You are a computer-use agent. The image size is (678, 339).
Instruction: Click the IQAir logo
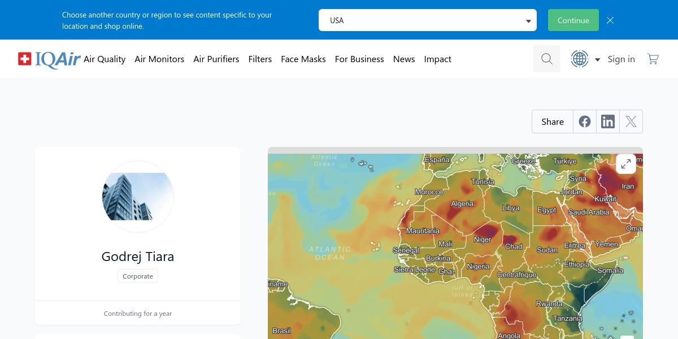[x=49, y=59]
